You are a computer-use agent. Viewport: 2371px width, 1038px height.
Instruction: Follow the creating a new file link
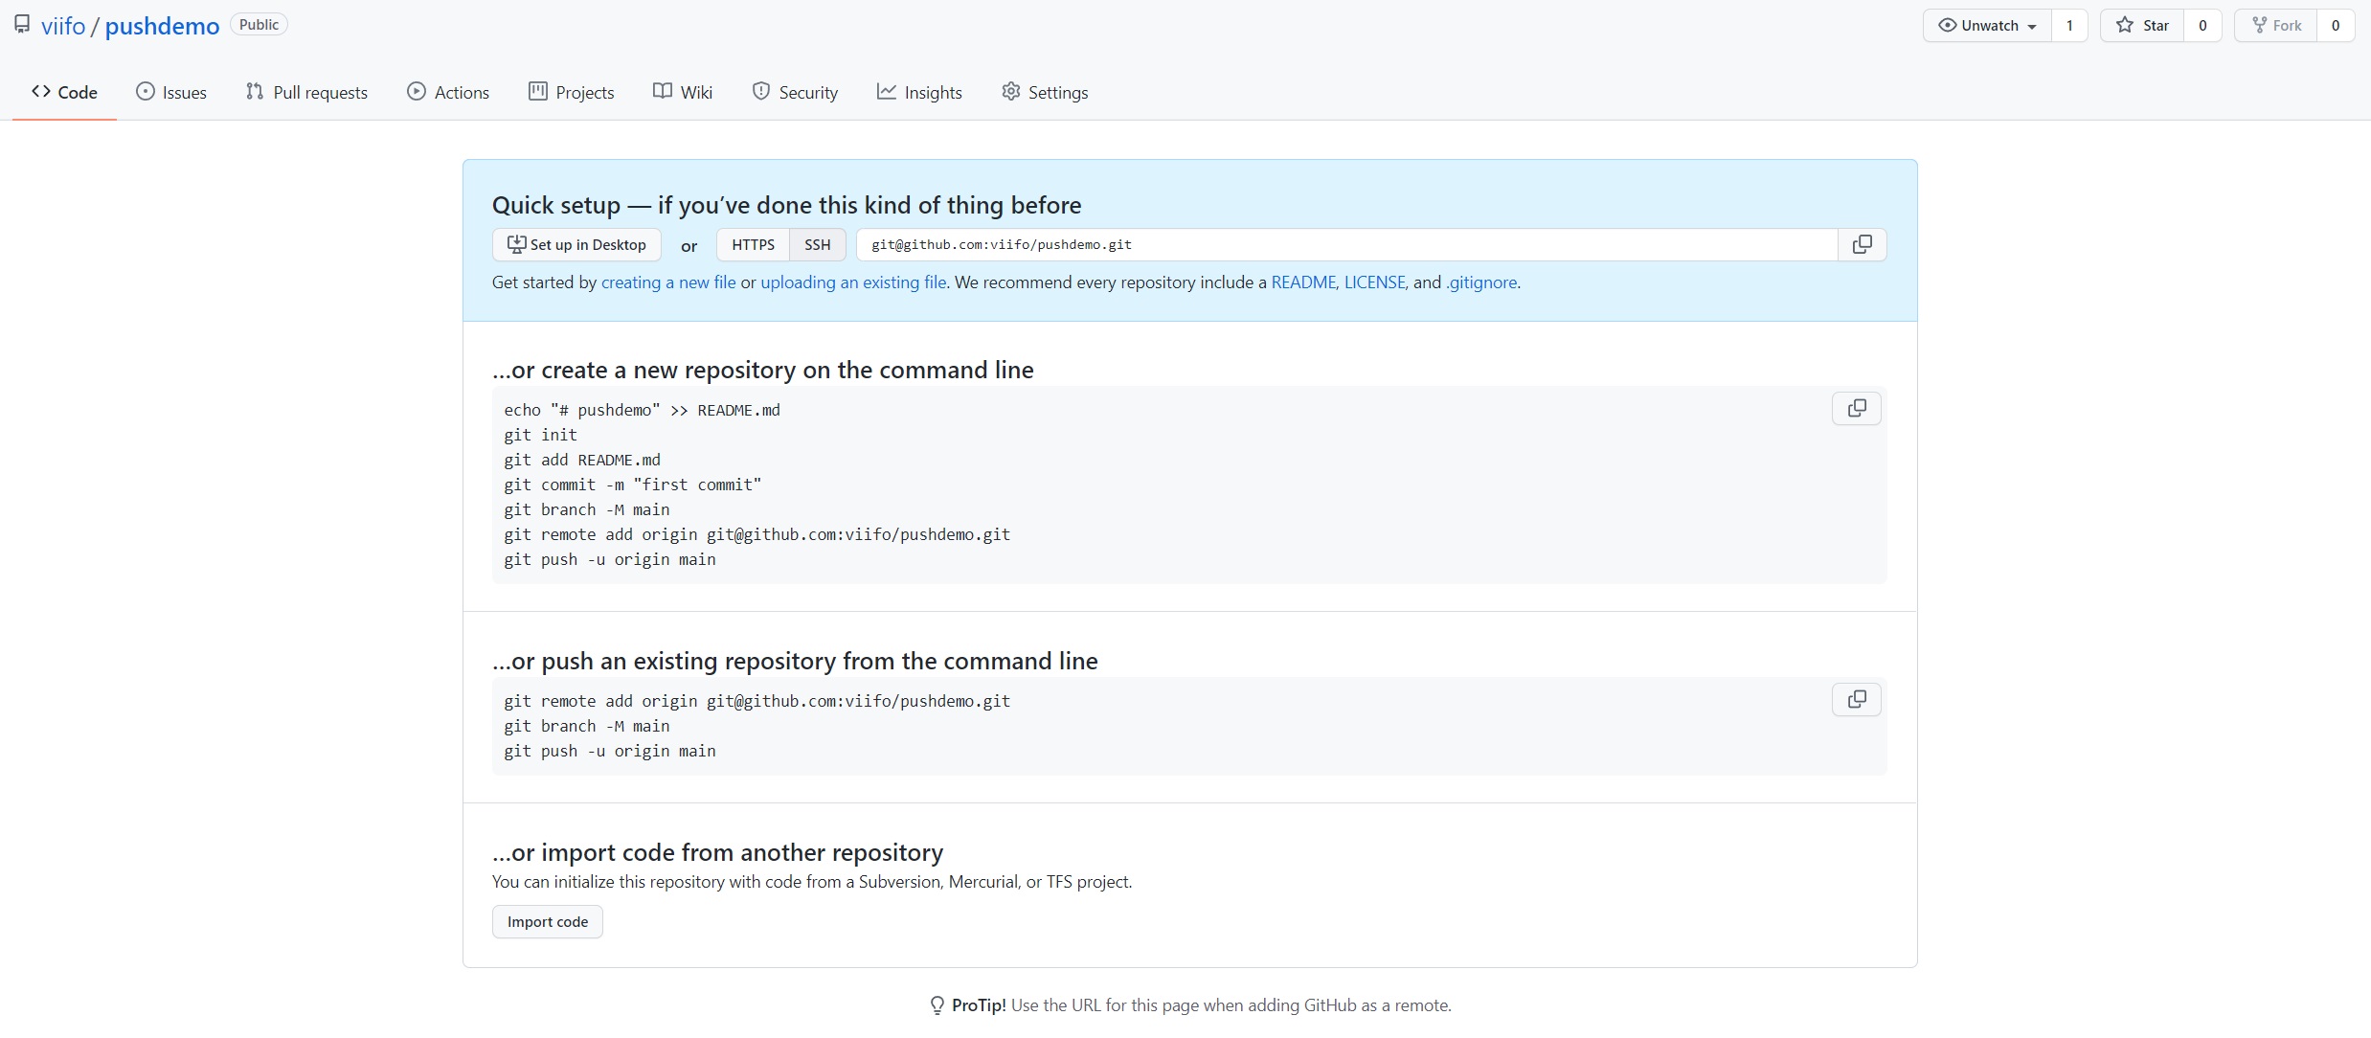pos(668,282)
